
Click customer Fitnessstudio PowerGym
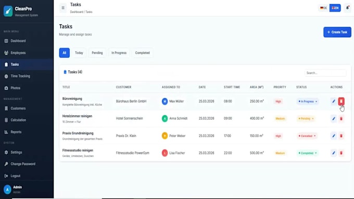coord(133,153)
